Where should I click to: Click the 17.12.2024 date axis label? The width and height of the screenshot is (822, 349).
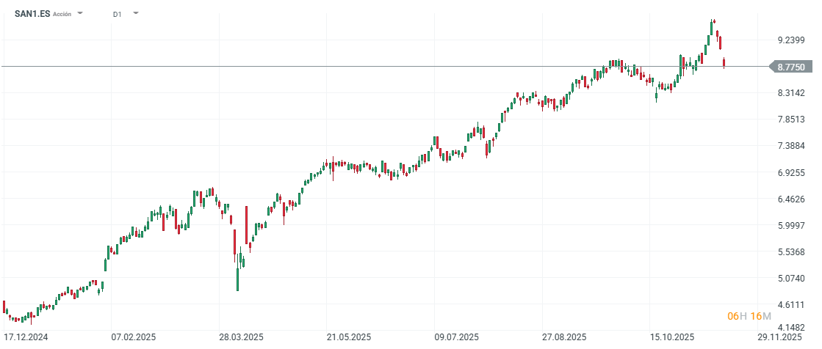pyautogui.click(x=26, y=337)
